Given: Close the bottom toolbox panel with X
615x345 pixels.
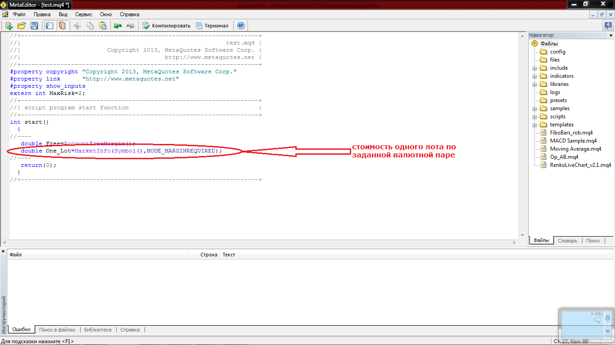Looking at the screenshot, I should (3, 251).
